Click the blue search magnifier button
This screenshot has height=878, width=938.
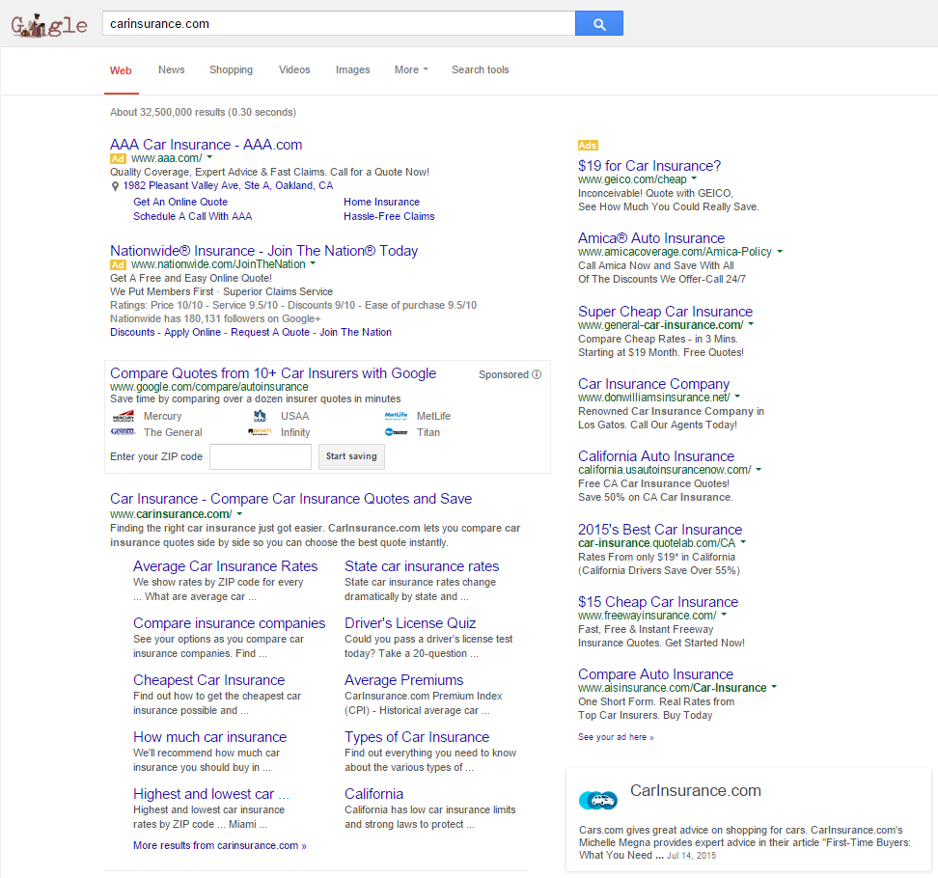tap(599, 23)
